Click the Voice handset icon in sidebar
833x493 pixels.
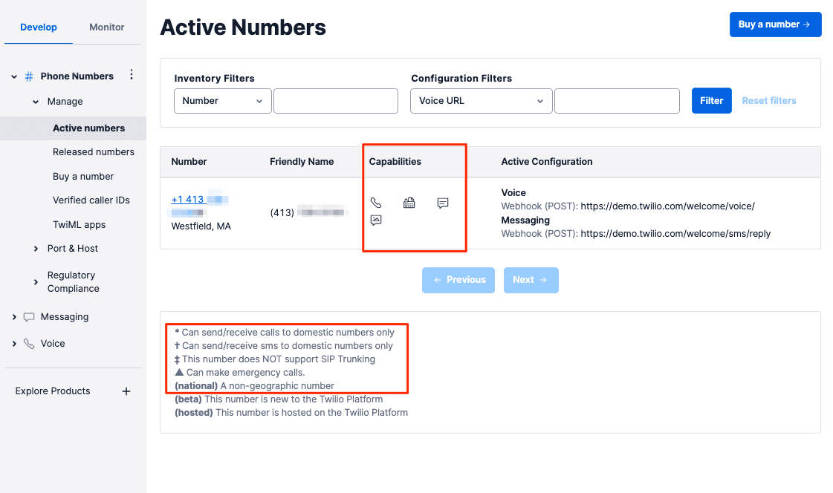coord(28,343)
